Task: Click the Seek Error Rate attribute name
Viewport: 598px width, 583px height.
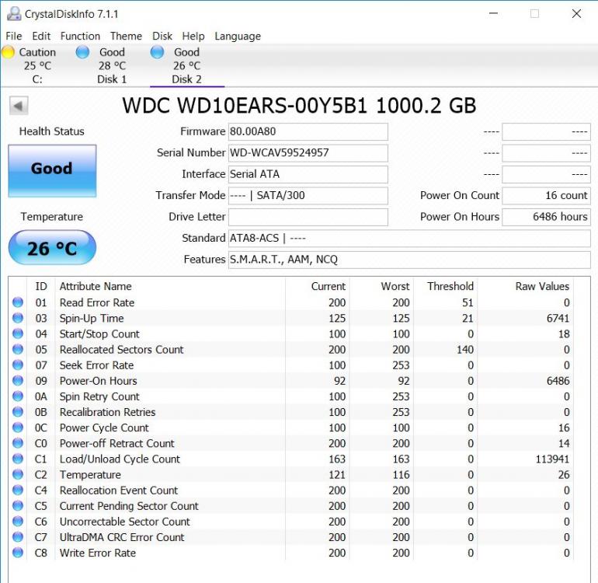Action: [96, 365]
